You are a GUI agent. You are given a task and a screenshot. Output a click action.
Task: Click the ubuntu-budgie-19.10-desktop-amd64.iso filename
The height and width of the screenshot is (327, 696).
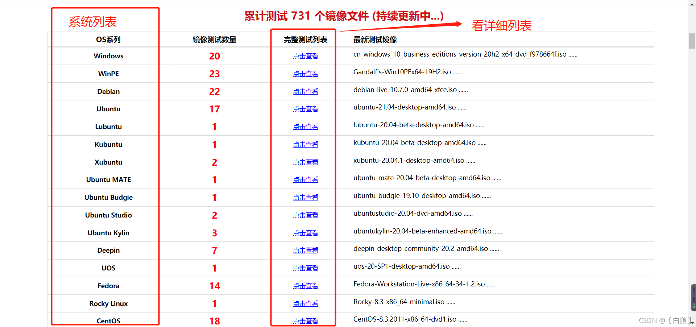pyautogui.click(x=422, y=196)
